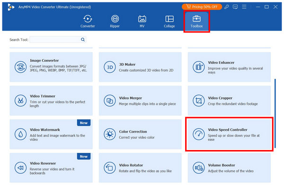Image resolution: width=284 pixels, height=185 pixels.
Task: Click the Video Enhancer icon
Action: tap(198, 67)
